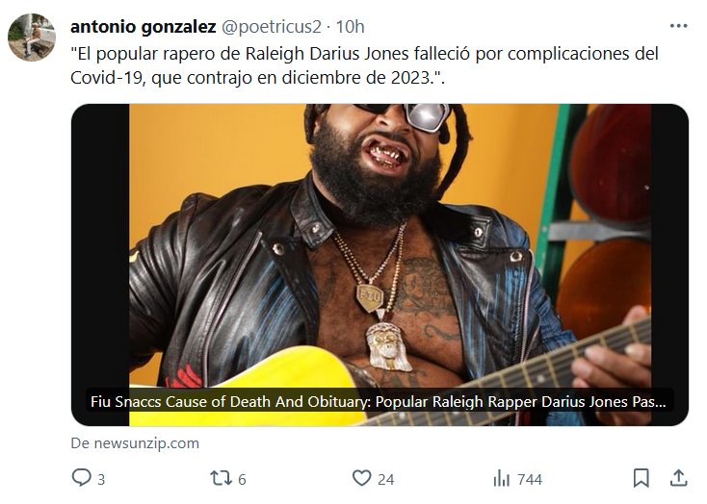
Task: View analytics bar chart icon
Action: pos(502,478)
